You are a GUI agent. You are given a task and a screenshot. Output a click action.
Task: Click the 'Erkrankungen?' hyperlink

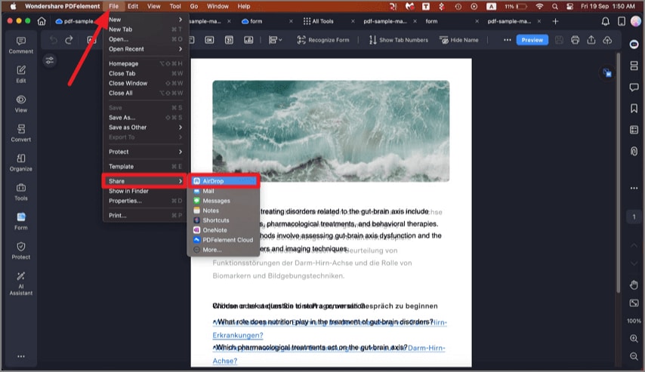click(238, 336)
